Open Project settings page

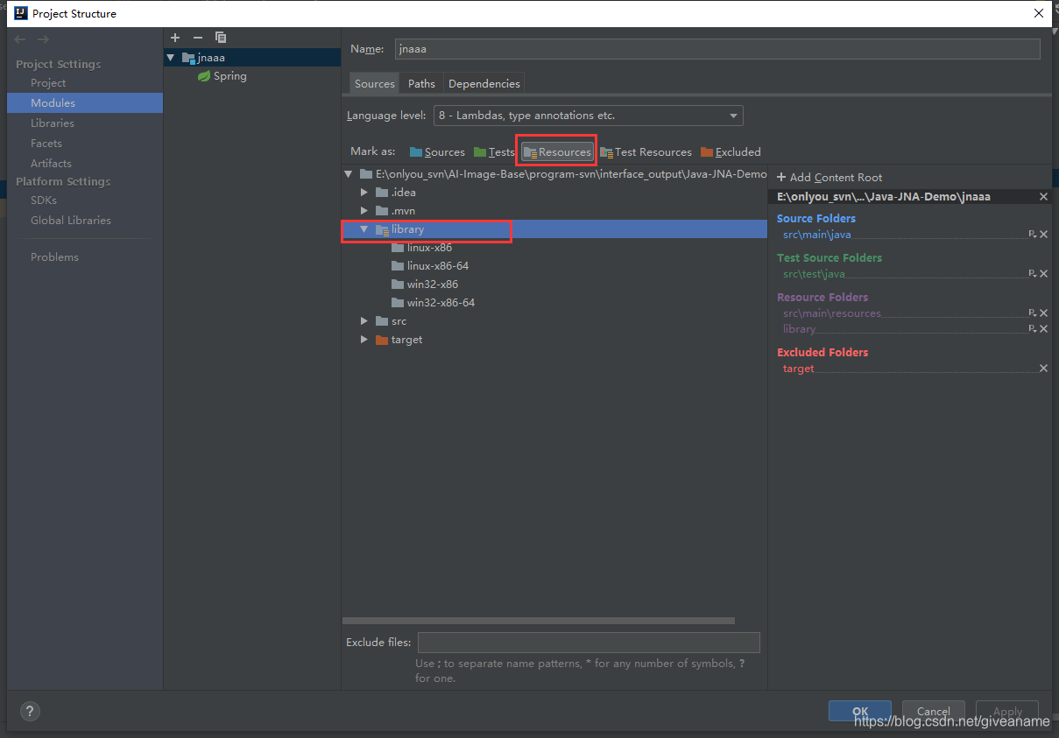click(x=48, y=83)
